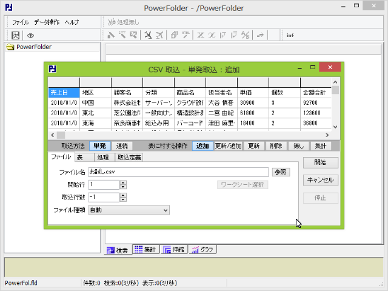
Task: Click the preview table scroll-up arrow
Action: point(335,82)
